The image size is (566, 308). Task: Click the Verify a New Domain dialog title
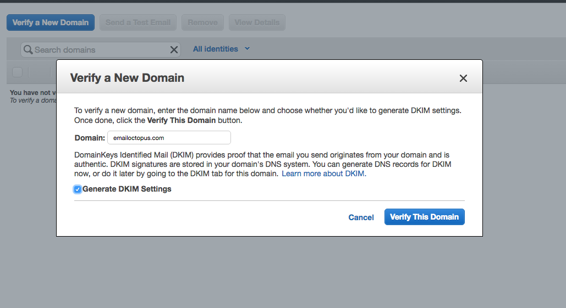click(x=127, y=78)
